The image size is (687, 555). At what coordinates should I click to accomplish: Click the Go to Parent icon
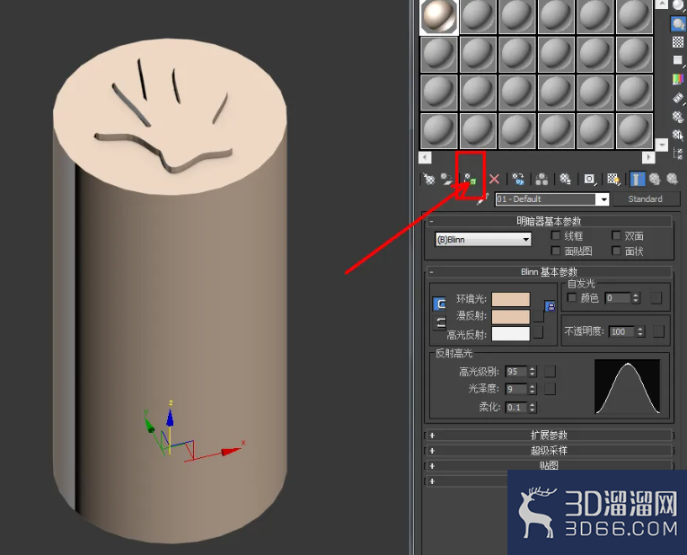(655, 179)
